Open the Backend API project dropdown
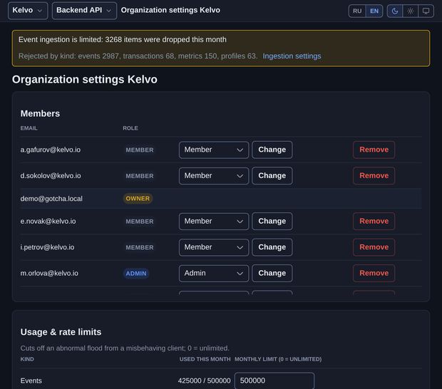Viewport: 442px width, 389px height. coord(84,11)
